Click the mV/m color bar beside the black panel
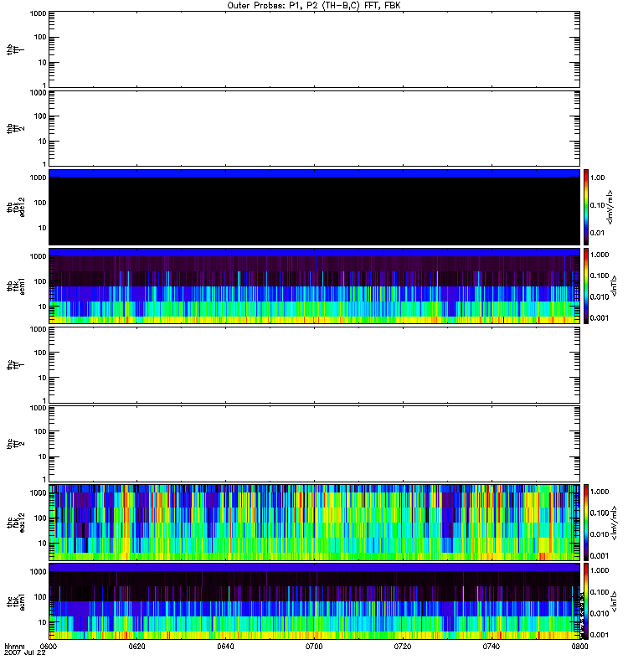The image size is (628, 670). coord(587,206)
